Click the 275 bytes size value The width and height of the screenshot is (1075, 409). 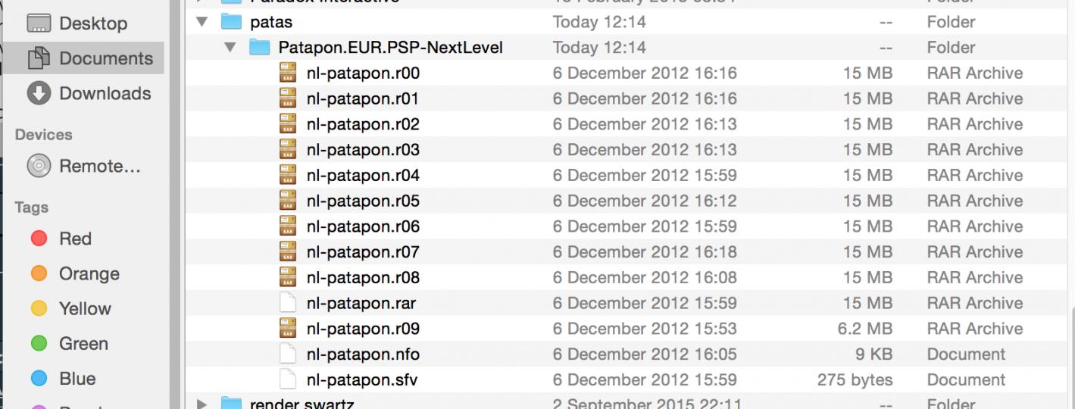tap(855, 379)
